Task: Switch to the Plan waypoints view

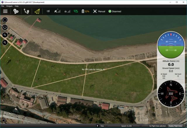Action: (26, 11)
